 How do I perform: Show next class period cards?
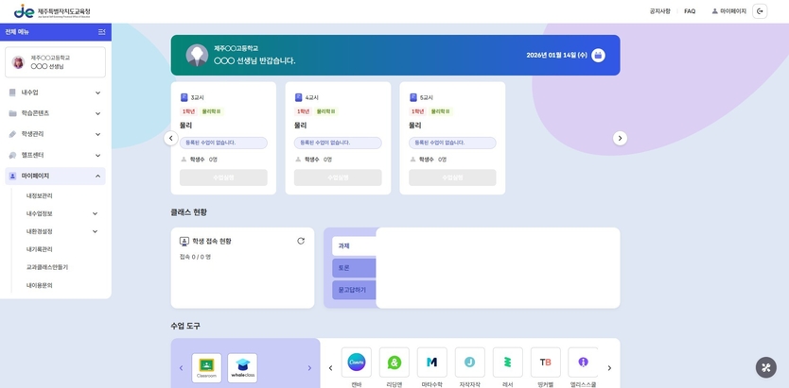click(620, 138)
